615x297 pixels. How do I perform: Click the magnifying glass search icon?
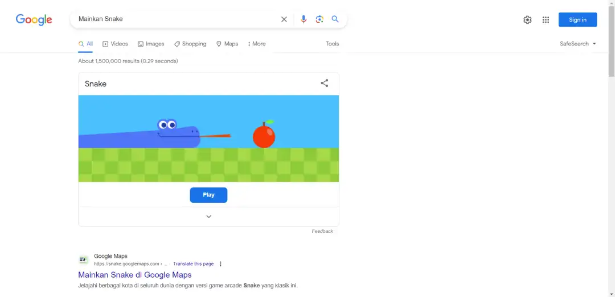(335, 19)
